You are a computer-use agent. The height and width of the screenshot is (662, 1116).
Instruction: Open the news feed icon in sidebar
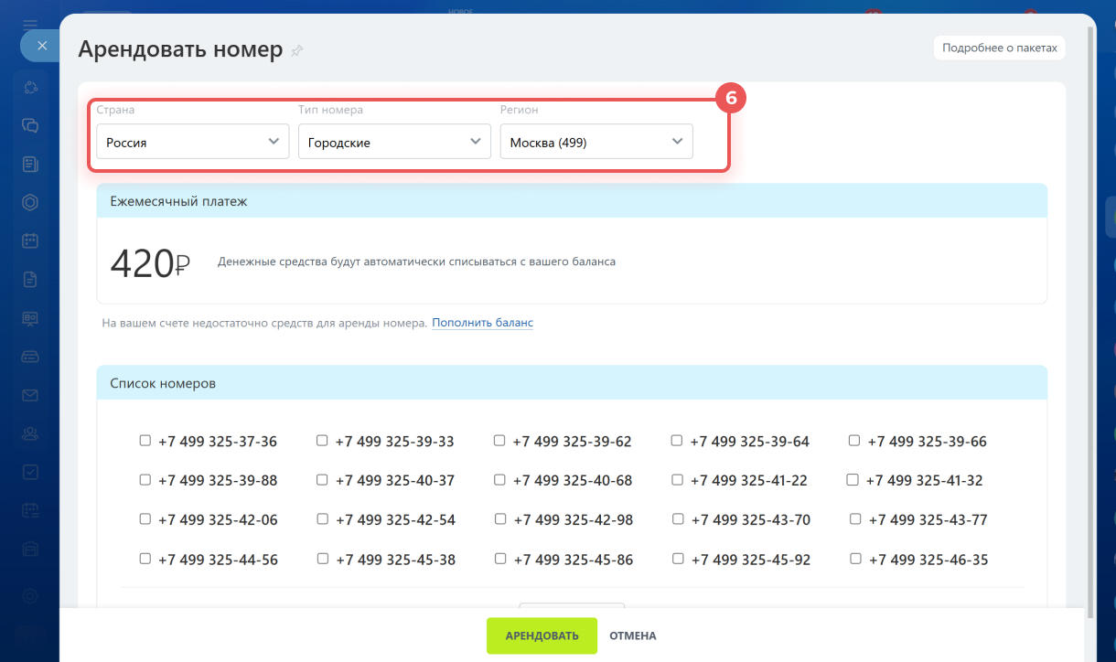(x=30, y=164)
